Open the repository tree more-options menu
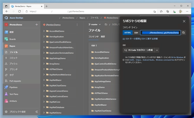 point(77,25)
